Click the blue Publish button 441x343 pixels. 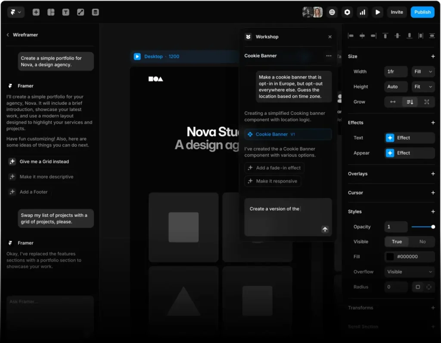pos(422,12)
